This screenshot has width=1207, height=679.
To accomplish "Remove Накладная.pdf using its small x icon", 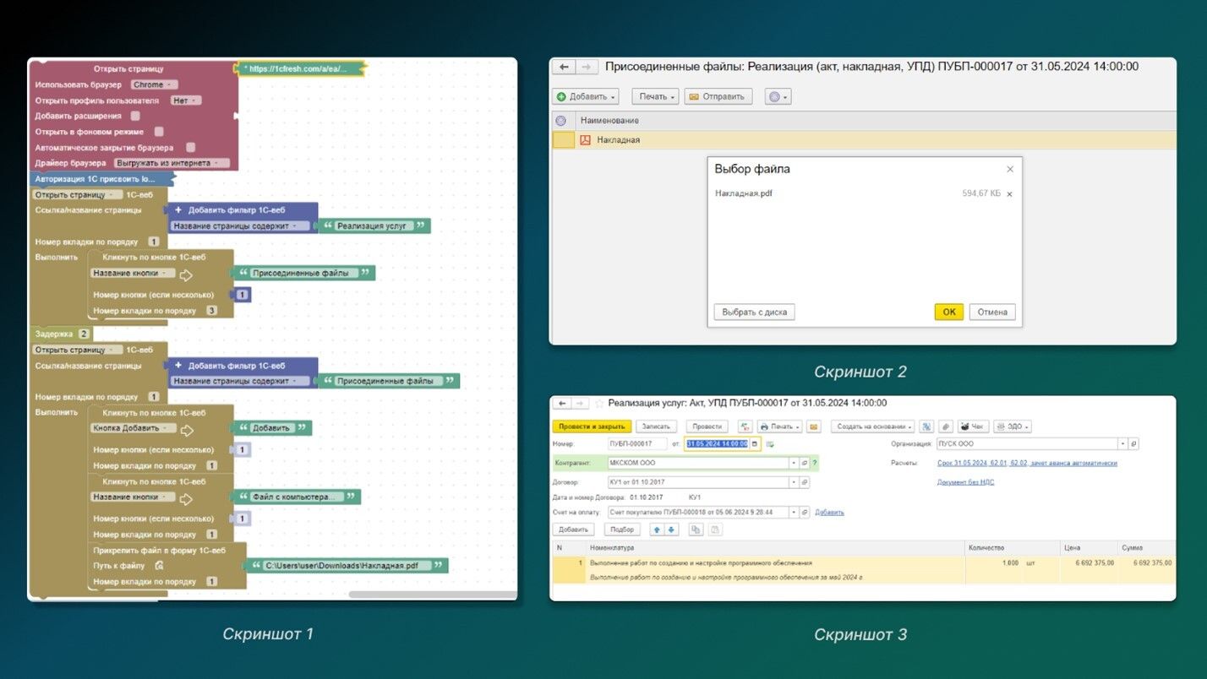I will [x=1009, y=194].
